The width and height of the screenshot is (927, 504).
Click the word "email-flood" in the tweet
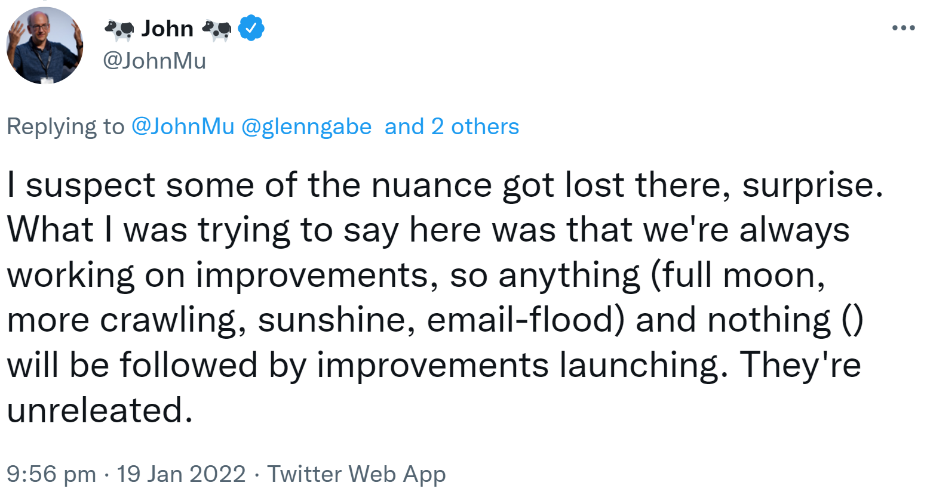click(x=520, y=320)
